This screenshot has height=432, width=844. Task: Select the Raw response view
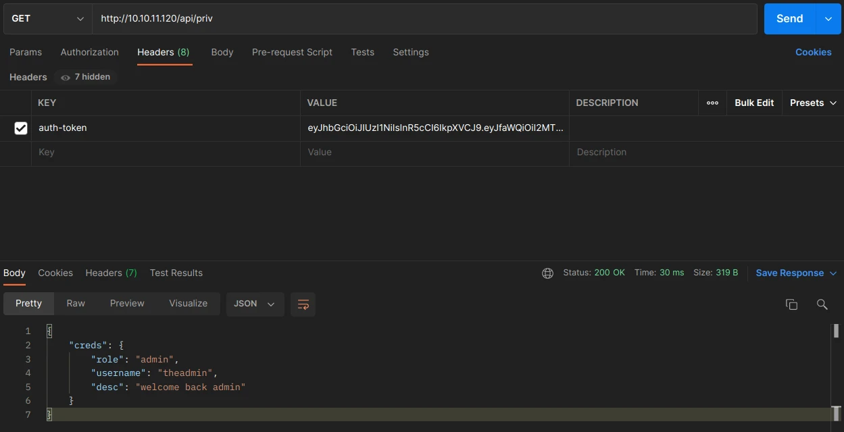(76, 304)
